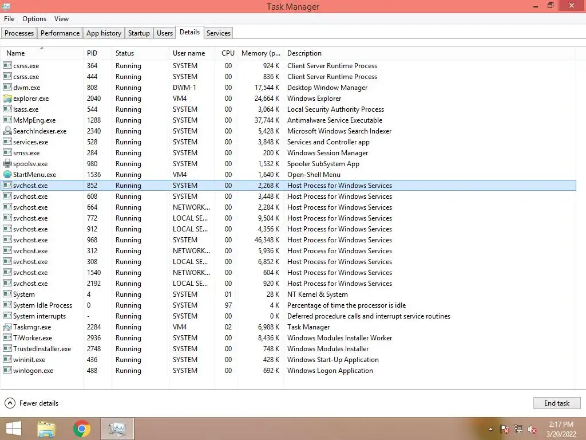The height and width of the screenshot is (440, 586).
Task: Click the spoolsv.exe printer icon
Action: point(7,163)
